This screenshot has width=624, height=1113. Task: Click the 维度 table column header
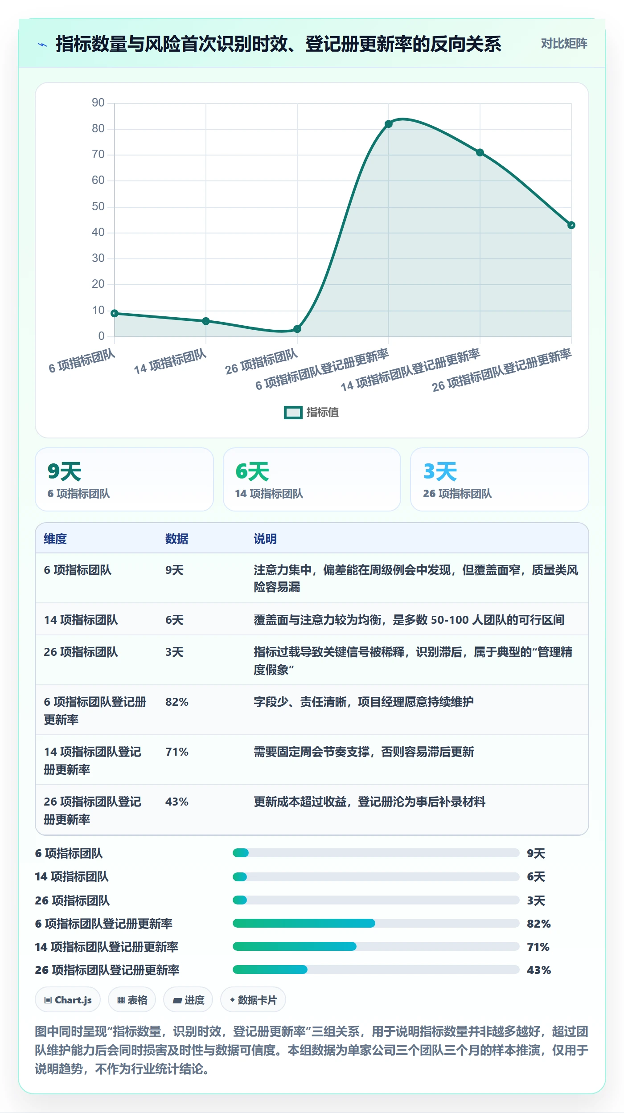[55, 539]
